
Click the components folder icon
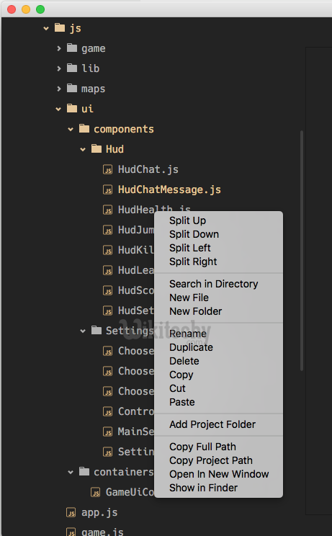pos(84,128)
